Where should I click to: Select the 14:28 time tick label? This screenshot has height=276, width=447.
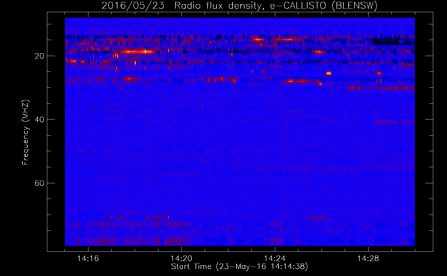point(368,259)
